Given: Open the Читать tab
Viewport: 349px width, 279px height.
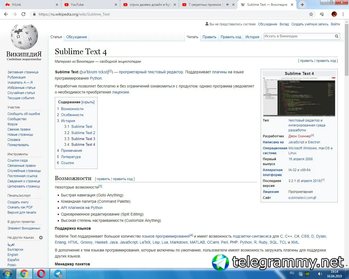Looking at the screenshot, I should point(192,37).
